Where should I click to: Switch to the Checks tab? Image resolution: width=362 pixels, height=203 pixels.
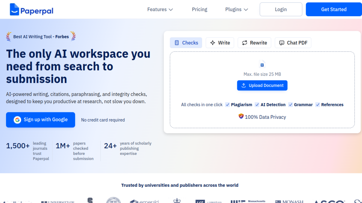pyautogui.click(x=186, y=43)
